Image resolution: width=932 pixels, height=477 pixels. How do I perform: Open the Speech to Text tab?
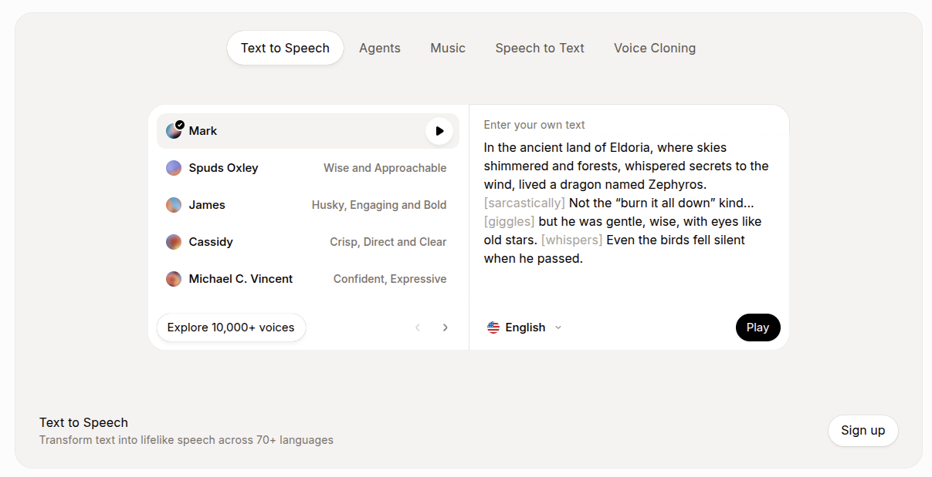pos(540,48)
